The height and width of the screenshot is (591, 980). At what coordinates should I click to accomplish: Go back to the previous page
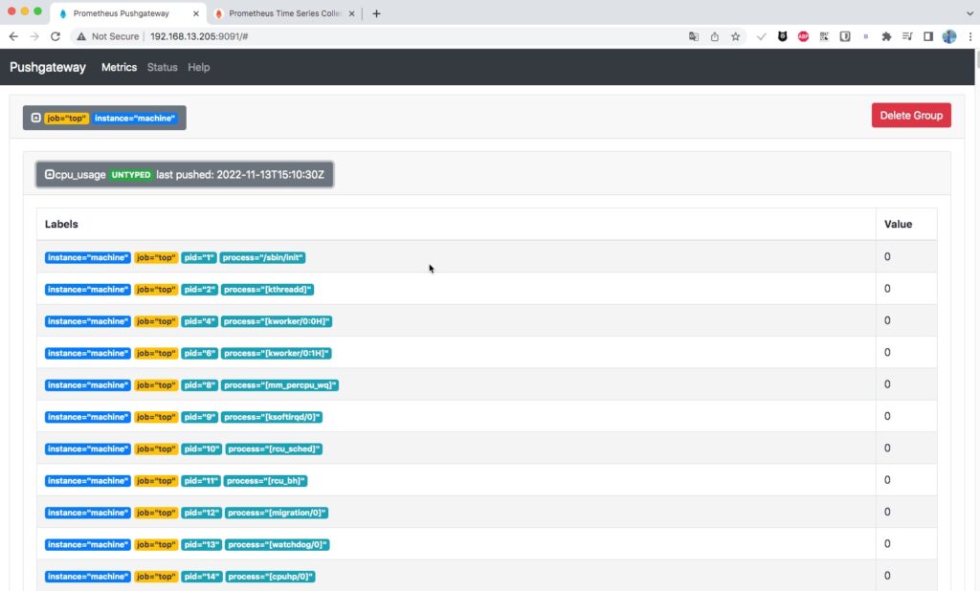coord(13,36)
